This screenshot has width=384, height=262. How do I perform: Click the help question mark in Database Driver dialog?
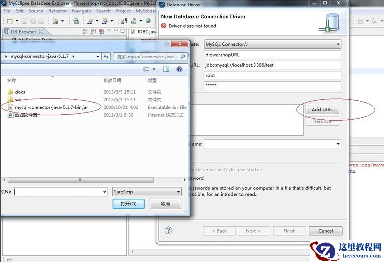pyautogui.click(x=168, y=230)
